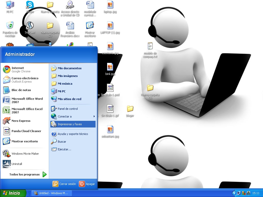263x197 pixels.
Task: Open Mis imágenes folder
Action: (73, 76)
